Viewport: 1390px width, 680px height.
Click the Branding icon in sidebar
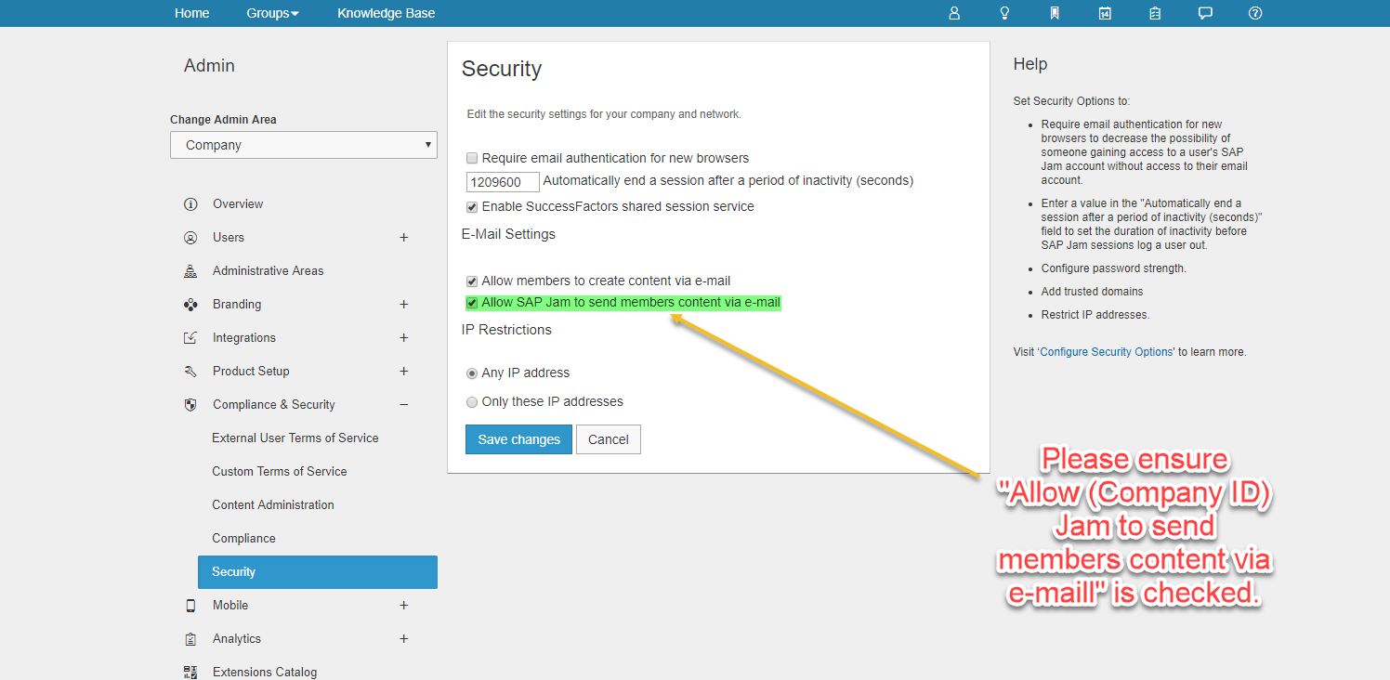pyautogui.click(x=190, y=305)
